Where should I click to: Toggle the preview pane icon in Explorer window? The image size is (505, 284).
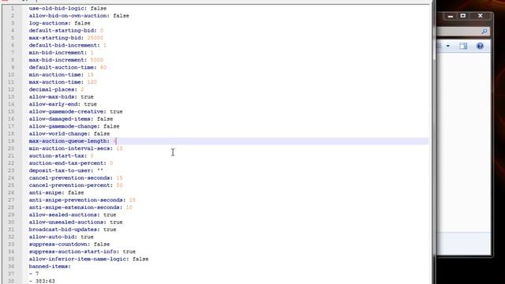pos(463,46)
